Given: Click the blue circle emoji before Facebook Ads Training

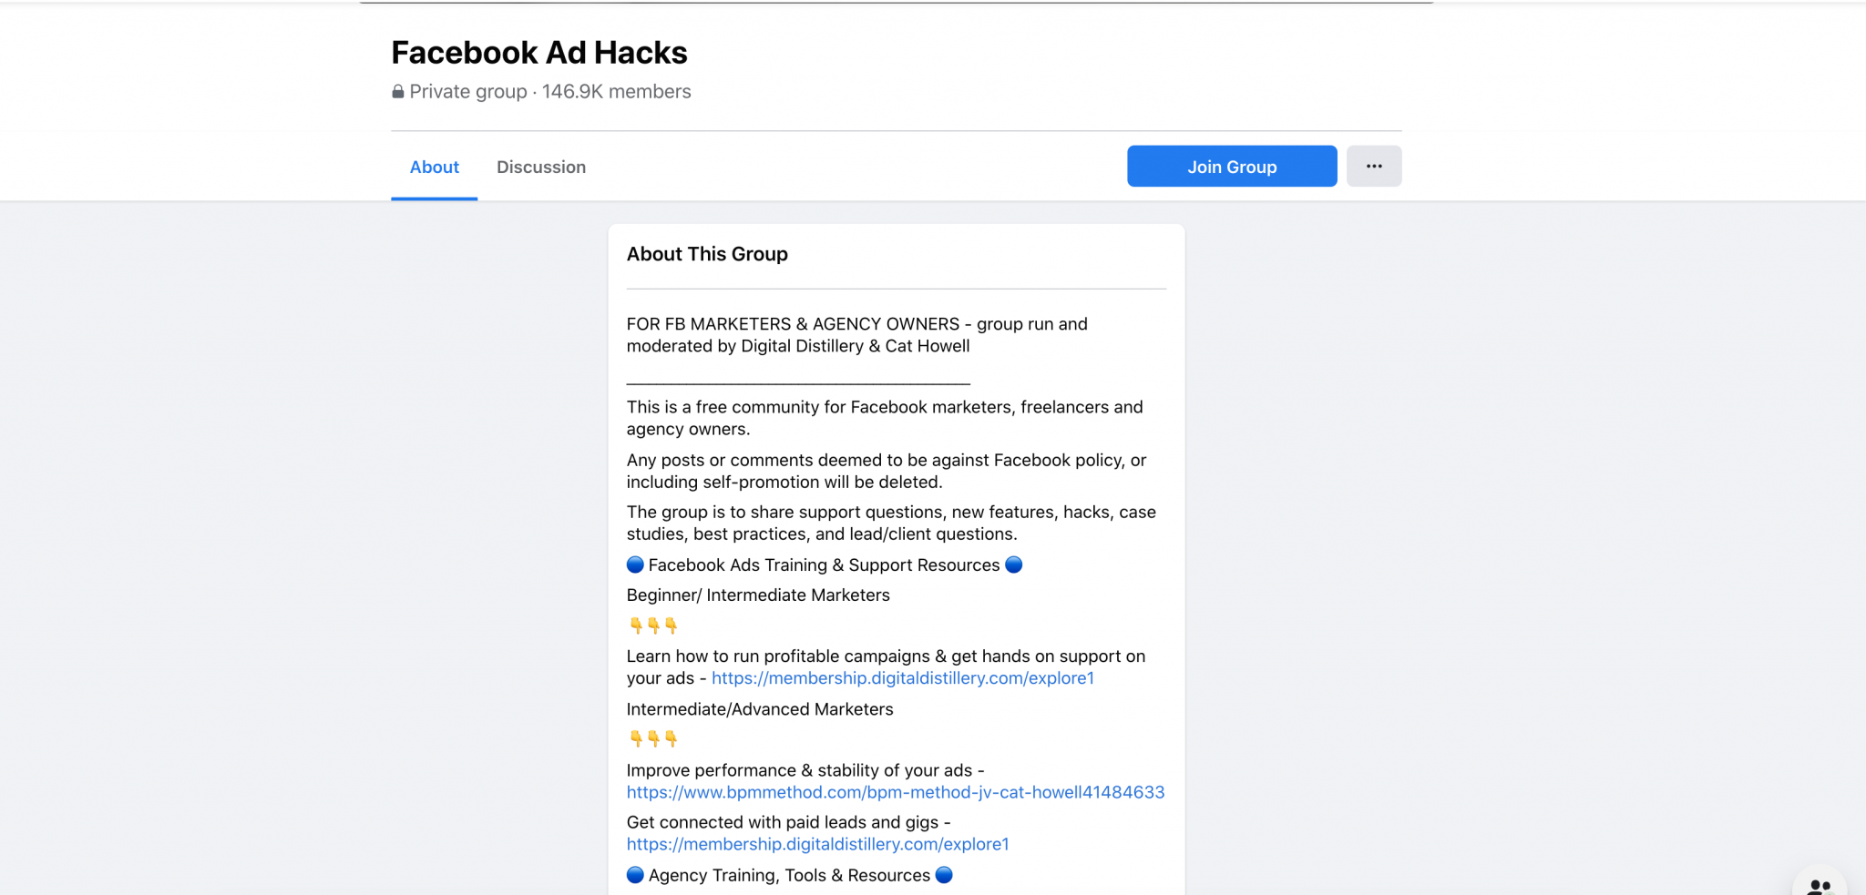Looking at the screenshot, I should point(634,564).
